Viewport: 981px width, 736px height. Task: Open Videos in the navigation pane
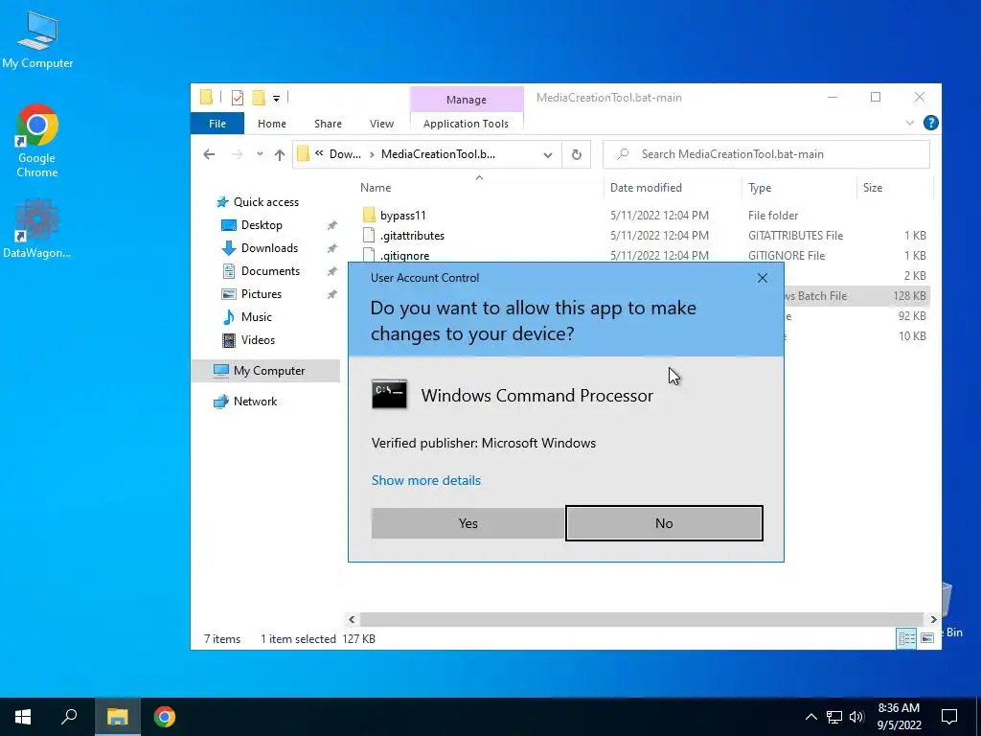click(258, 340)
